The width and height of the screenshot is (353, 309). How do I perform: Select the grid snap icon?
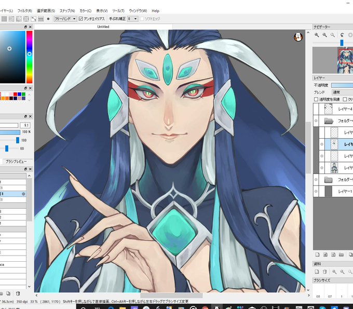pos(4,19)
